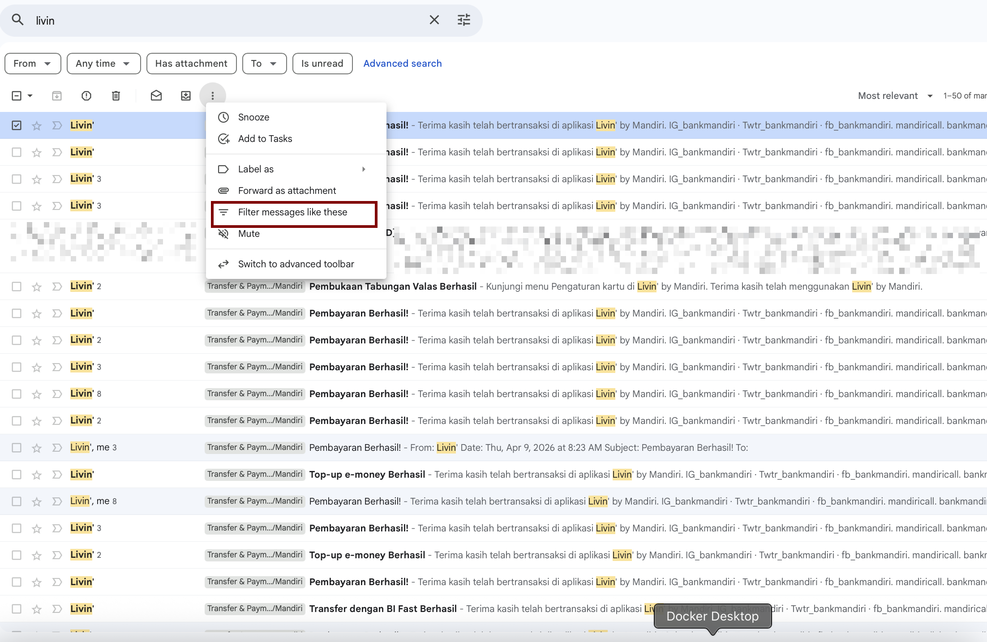
Task: Select the Livin' 8 email checkbox
Action: [17, 394]
